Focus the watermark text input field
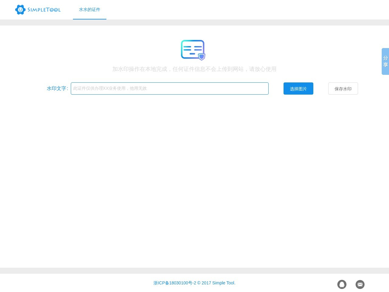Image resolution: width=389 pixels, height=292 pixels. (x=170, y=89)
